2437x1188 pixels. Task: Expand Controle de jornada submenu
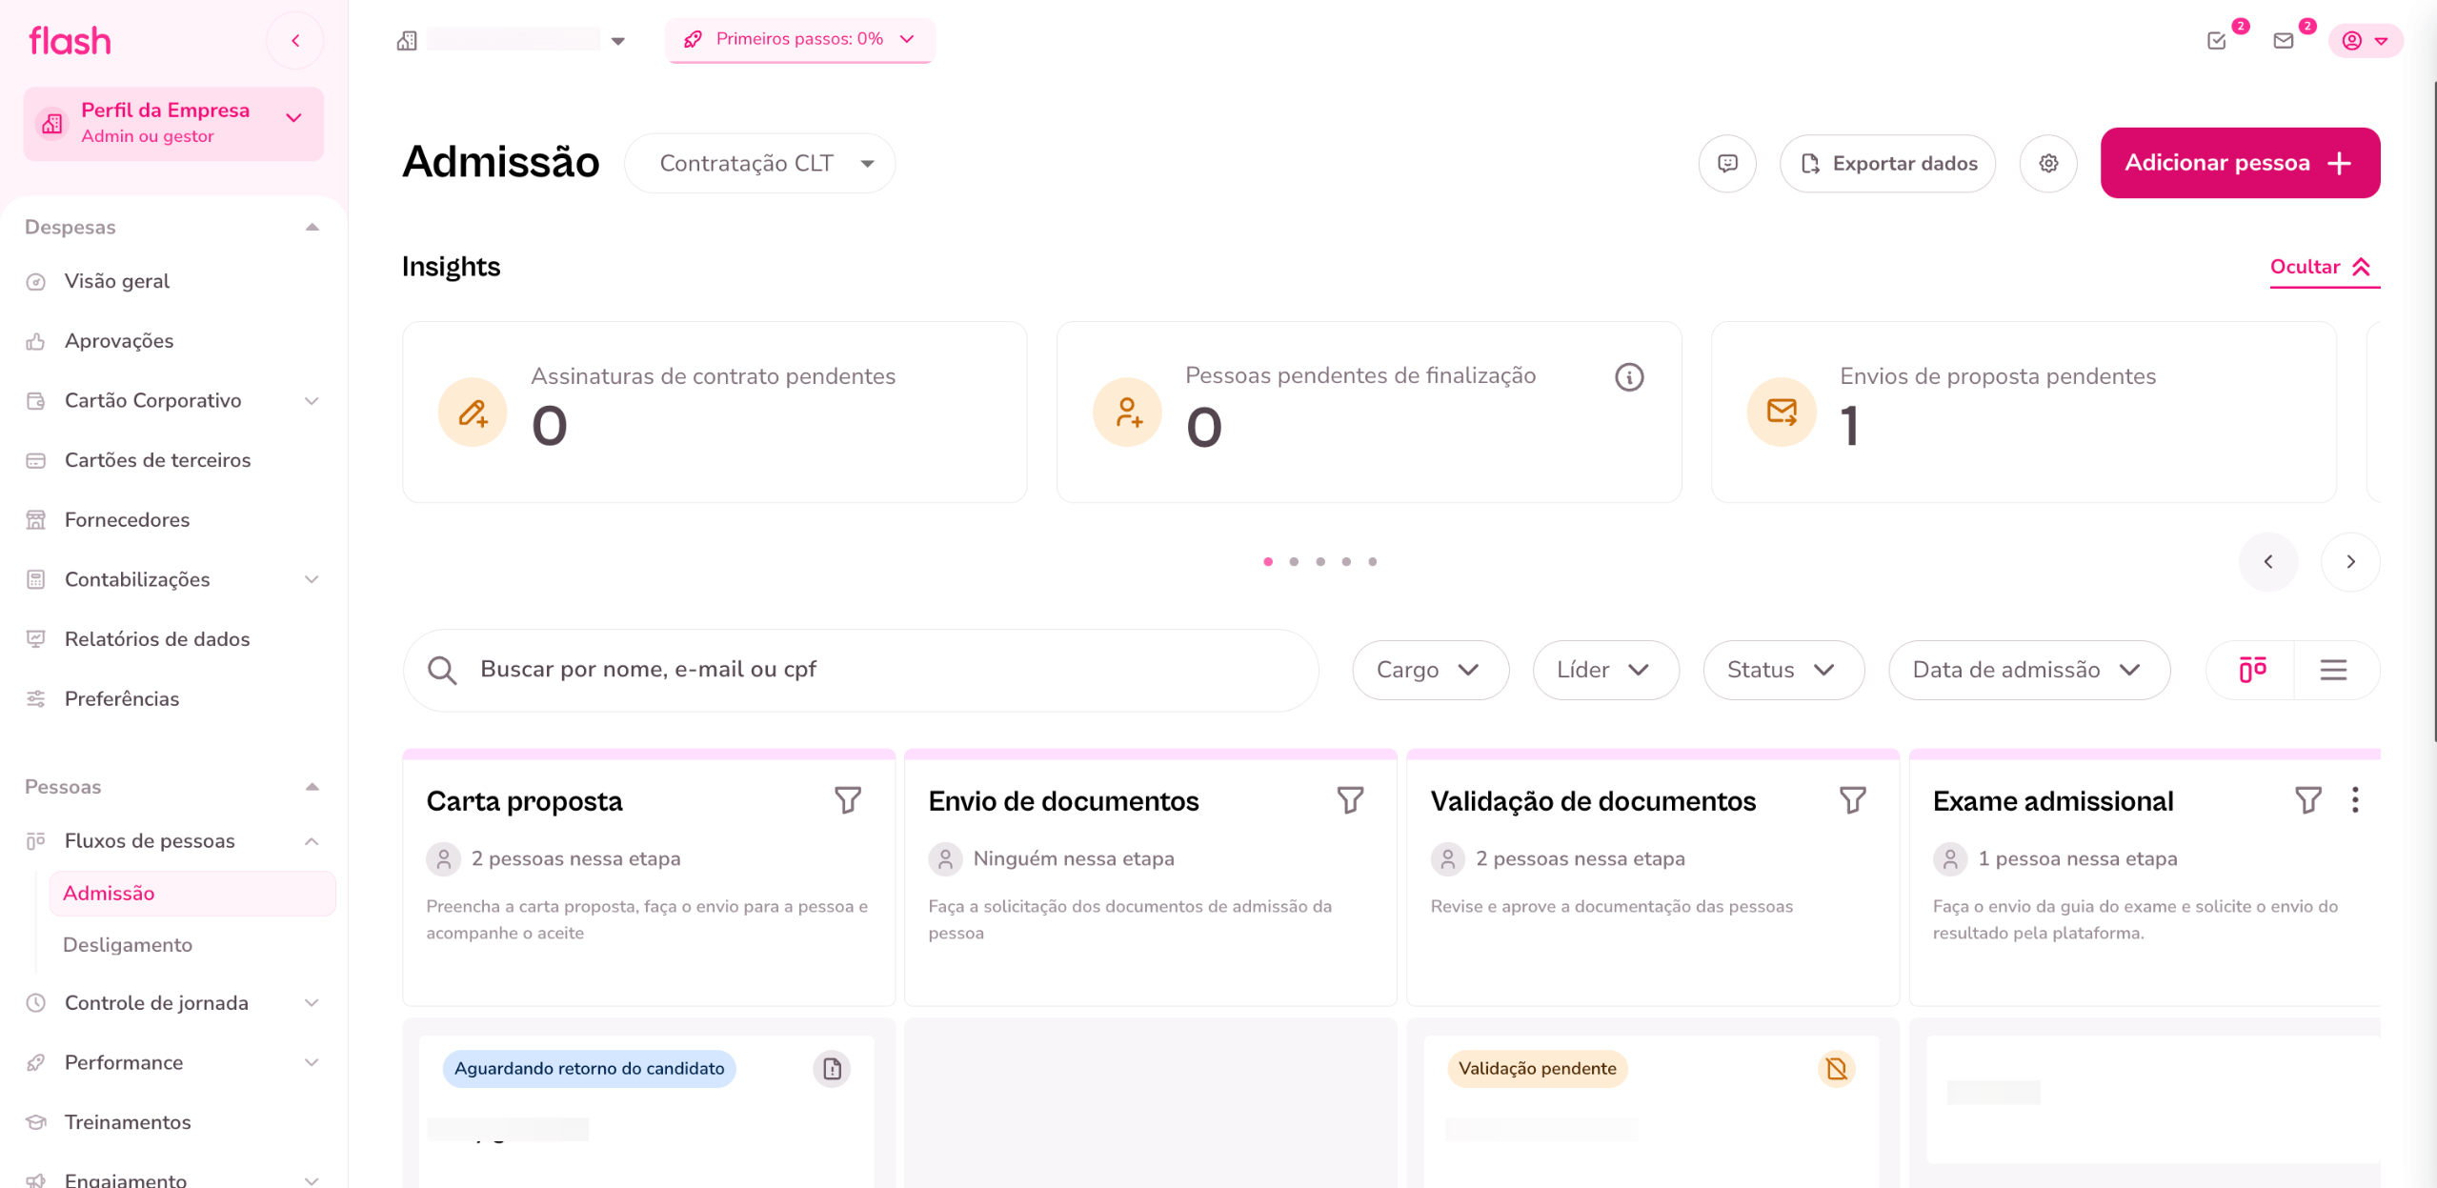pos(312,1003)
